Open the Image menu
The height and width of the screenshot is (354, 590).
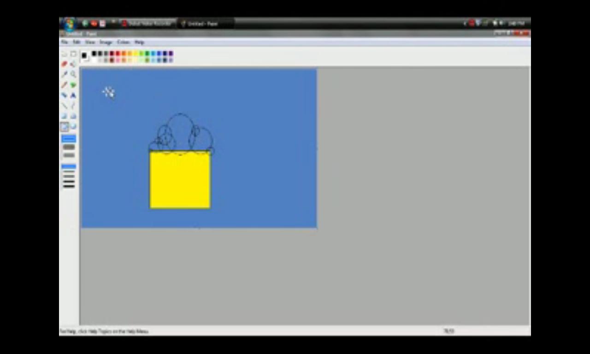tap(106, 42)
